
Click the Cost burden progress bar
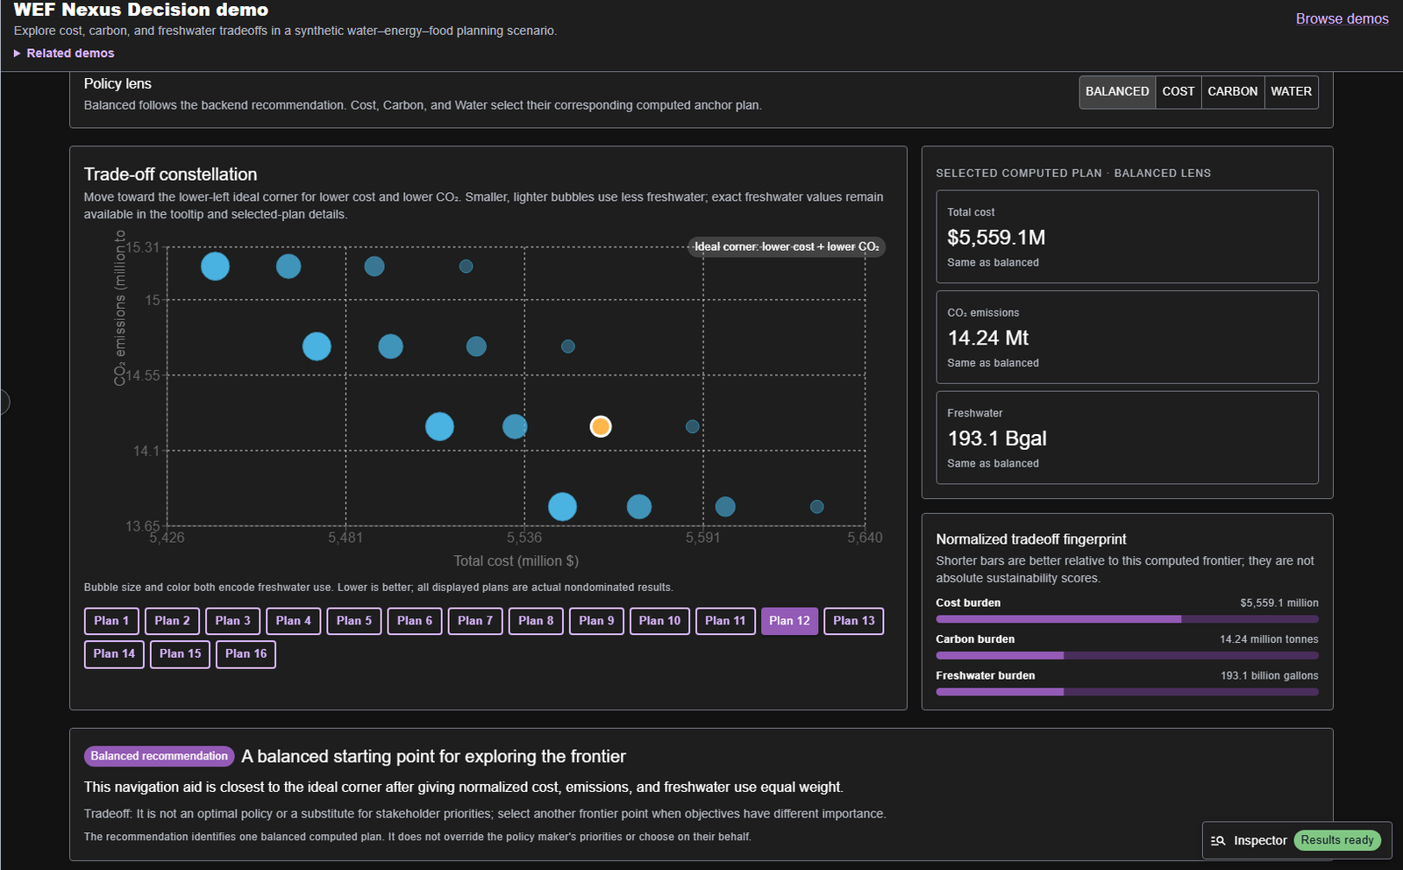1127,619
